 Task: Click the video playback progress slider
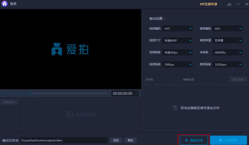tap(70, 93)
